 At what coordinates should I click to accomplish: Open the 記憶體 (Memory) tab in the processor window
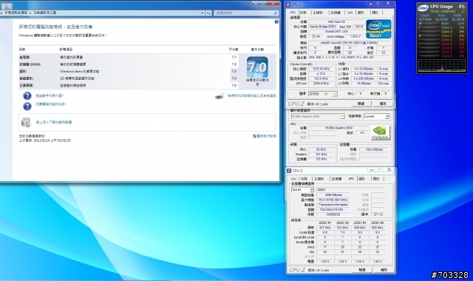(336, 13)
